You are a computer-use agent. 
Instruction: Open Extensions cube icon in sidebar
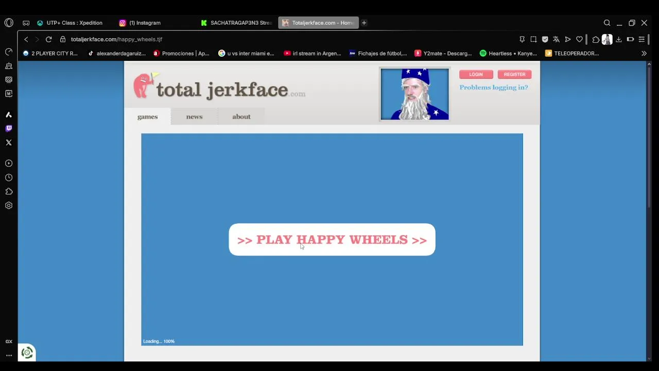click(9, 191)
